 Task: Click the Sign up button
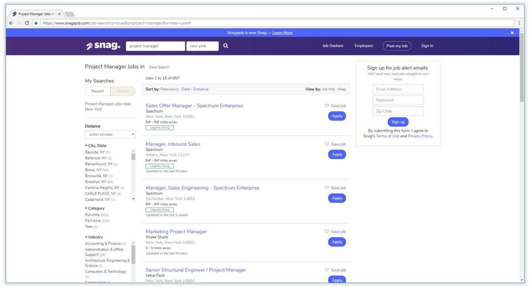[x=398, y=122]
